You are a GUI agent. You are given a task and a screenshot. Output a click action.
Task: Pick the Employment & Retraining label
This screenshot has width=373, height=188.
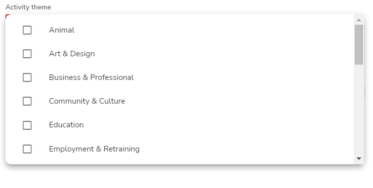pyautogui.click(x=94, y=149)
